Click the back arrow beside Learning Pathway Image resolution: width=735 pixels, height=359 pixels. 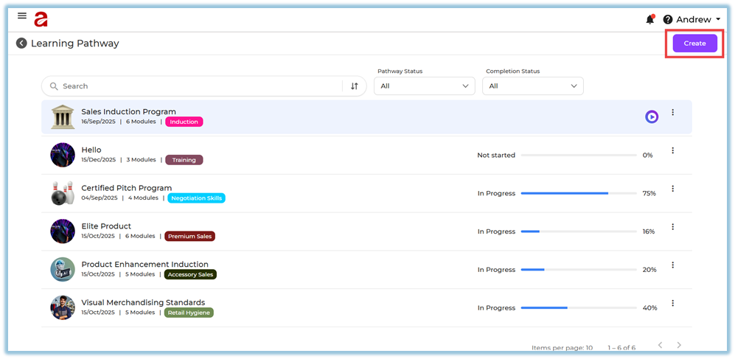pyautogui.click(x=21, y=43)
